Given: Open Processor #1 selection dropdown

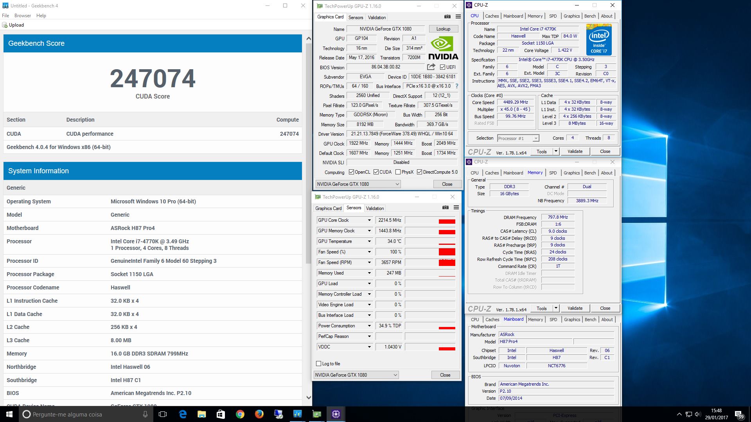Looking at the screenshot, I should [x=518, y=138].
